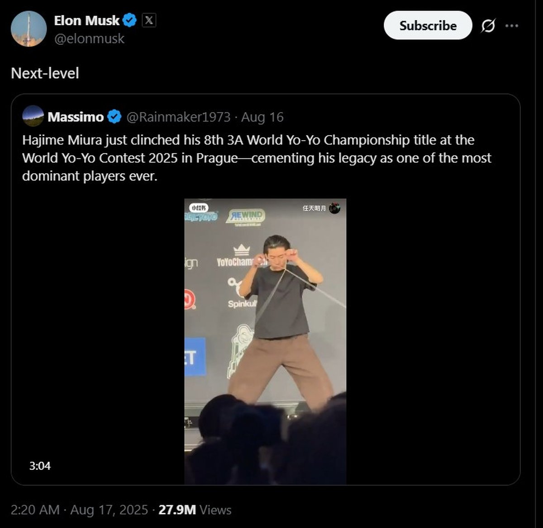Open the three-dot more options menu
Image resolution: width=543 pixels, height=528 pixels.
[512, 26]
